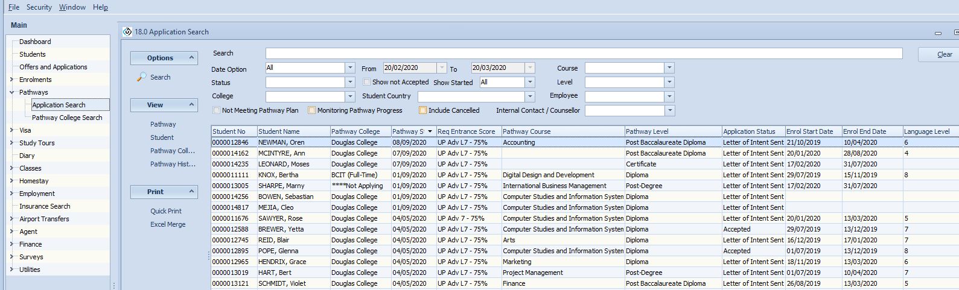Open the Security menu
This screenshot has height=290, width=959.
(39, 7)
